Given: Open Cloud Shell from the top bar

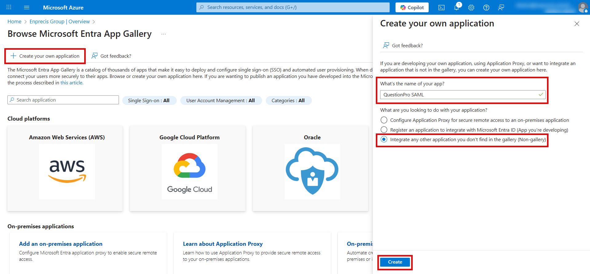Looking at the screenshot, I should point(442,7).
